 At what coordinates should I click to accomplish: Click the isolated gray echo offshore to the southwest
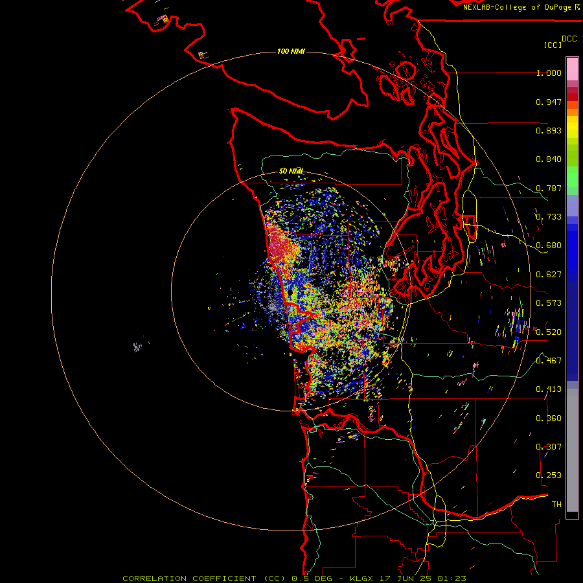click(137, 347)
